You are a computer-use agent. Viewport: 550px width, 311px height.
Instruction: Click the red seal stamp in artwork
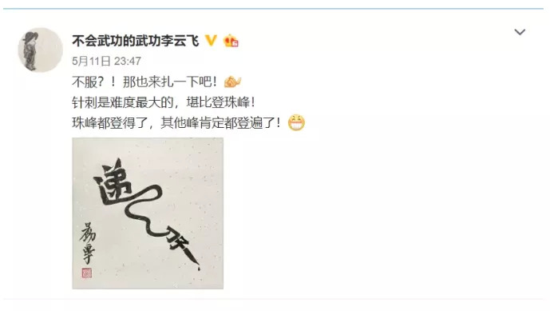[87, 273]
